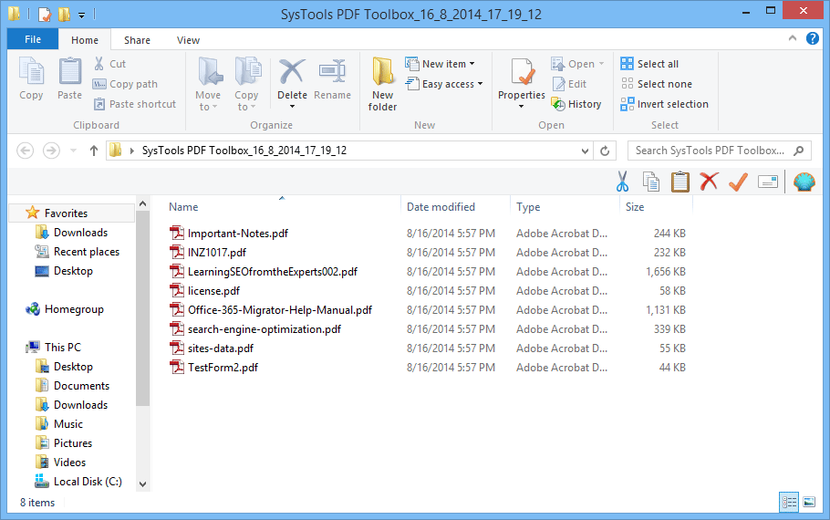The width and height of the screenshot is (830, 520).
Task: Go up one folder level
Action: click(94, 151)
